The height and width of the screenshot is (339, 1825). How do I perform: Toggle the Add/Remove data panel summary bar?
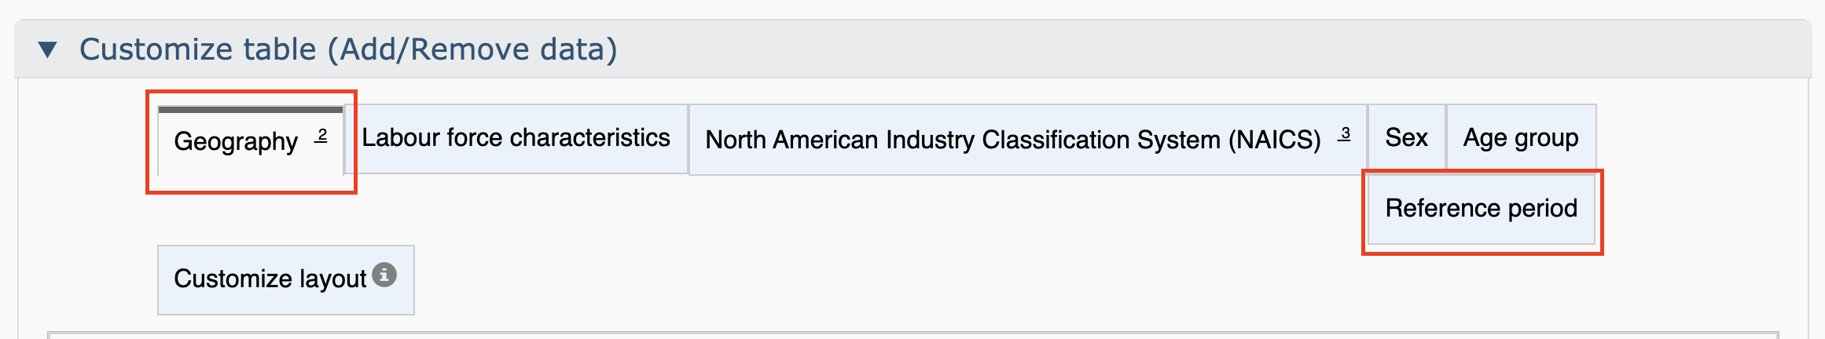pyautogui.click(x=912, y=49)
